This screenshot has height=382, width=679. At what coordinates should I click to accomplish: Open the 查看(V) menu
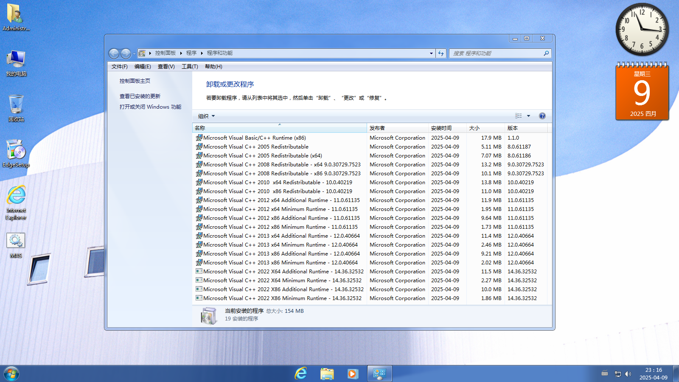[x=166, y=67]
